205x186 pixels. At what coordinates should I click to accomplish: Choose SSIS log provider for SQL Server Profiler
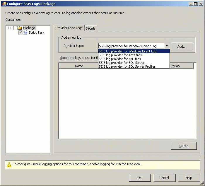click(134, 66)
